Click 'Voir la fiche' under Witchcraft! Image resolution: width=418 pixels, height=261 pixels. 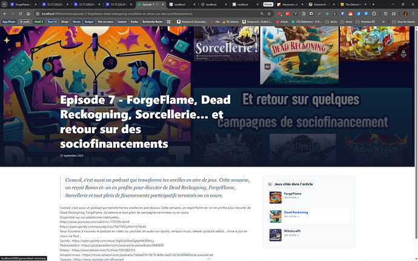[x=291, y=235]
